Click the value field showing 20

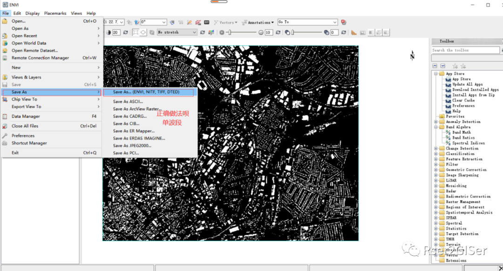[116, 33]
